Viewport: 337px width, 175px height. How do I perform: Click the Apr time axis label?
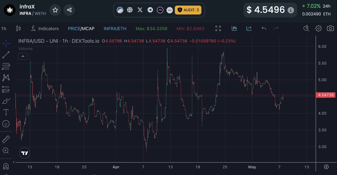(116, 167)
